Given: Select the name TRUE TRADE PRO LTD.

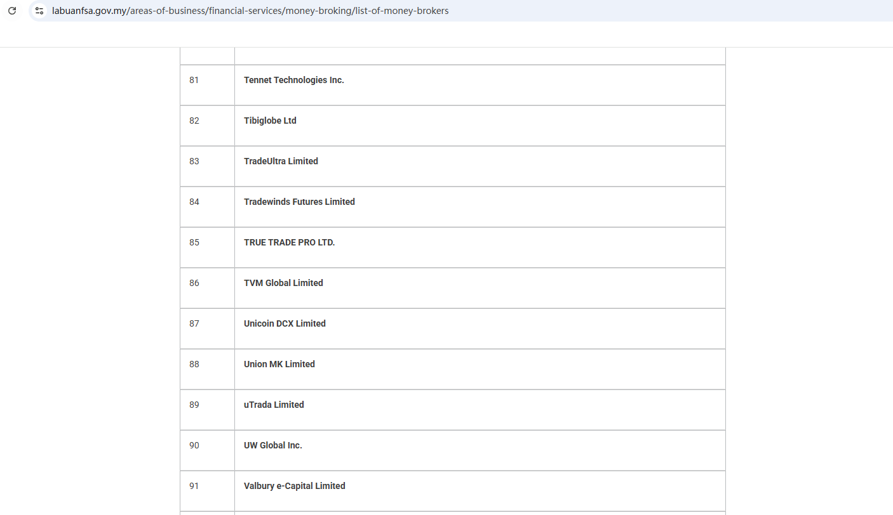Looking at the screenshot, I should click(x=289, y=242).
